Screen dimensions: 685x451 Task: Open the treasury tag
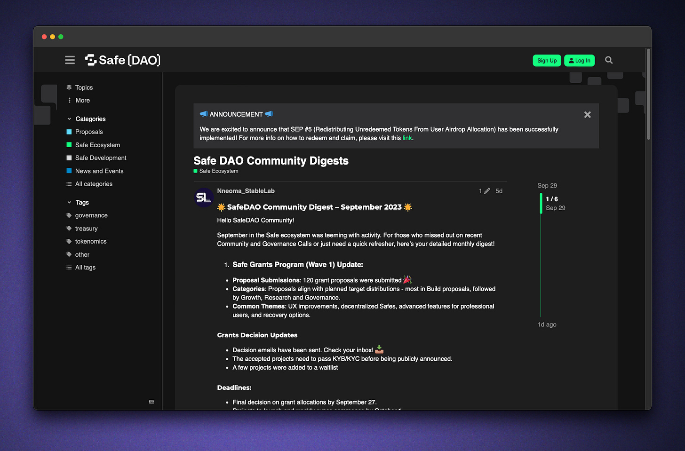[86, 229]
